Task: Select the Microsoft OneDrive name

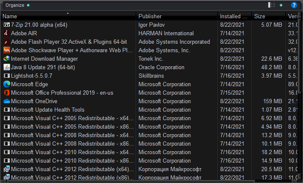Action: coord(34,101)
